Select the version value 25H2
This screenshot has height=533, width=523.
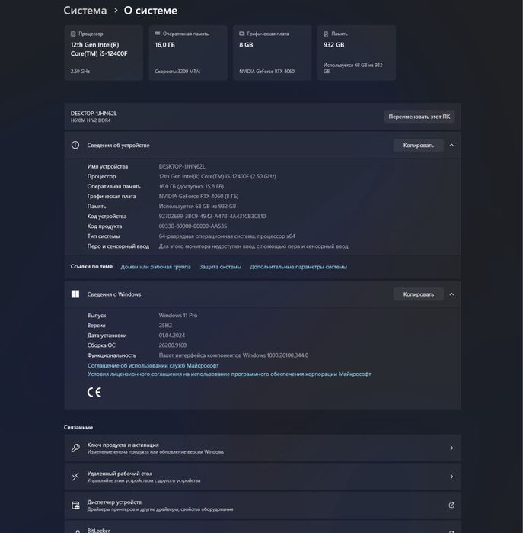(x=165, y=326)
